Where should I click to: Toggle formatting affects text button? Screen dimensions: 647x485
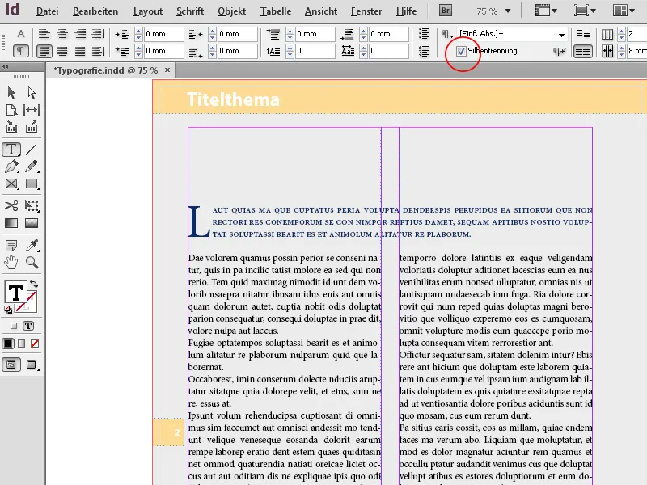[x=28, y=326]
